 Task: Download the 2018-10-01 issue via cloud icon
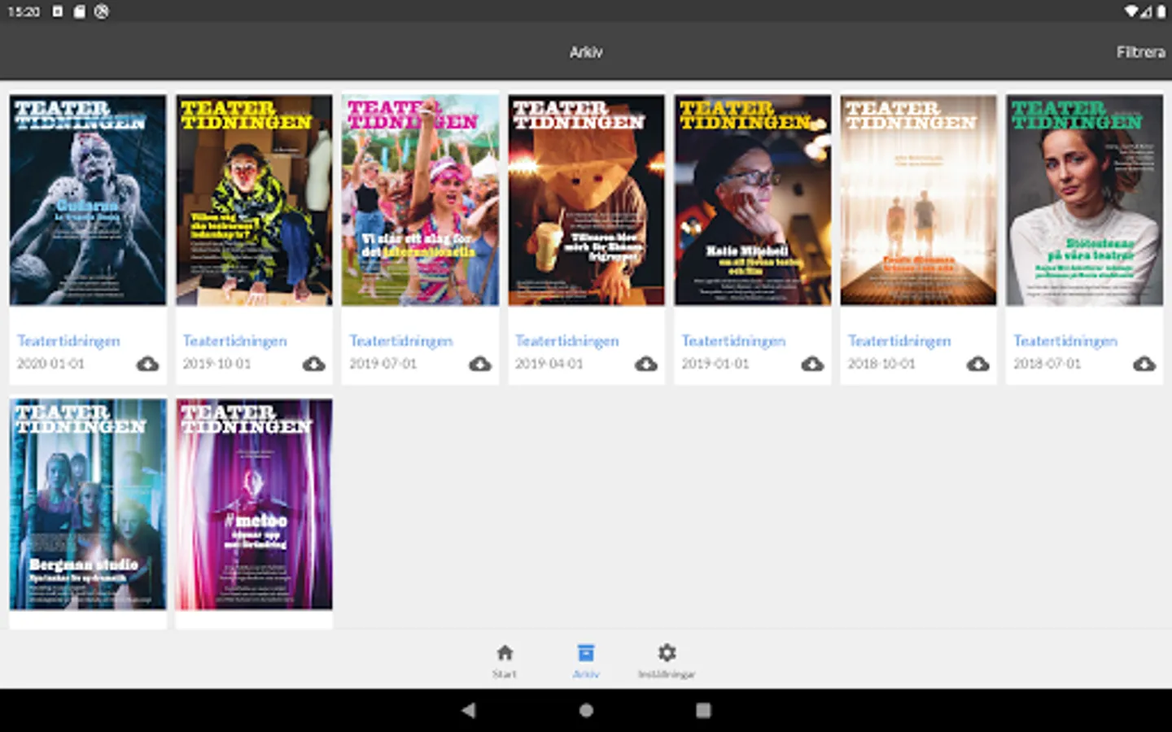978,364
